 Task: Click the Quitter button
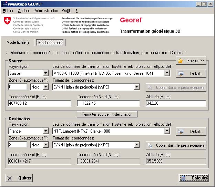[19, 178]
